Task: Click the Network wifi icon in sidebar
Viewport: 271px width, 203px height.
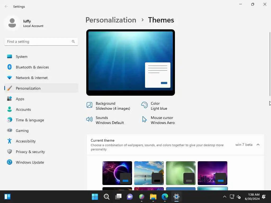Action: coord(10,78)
